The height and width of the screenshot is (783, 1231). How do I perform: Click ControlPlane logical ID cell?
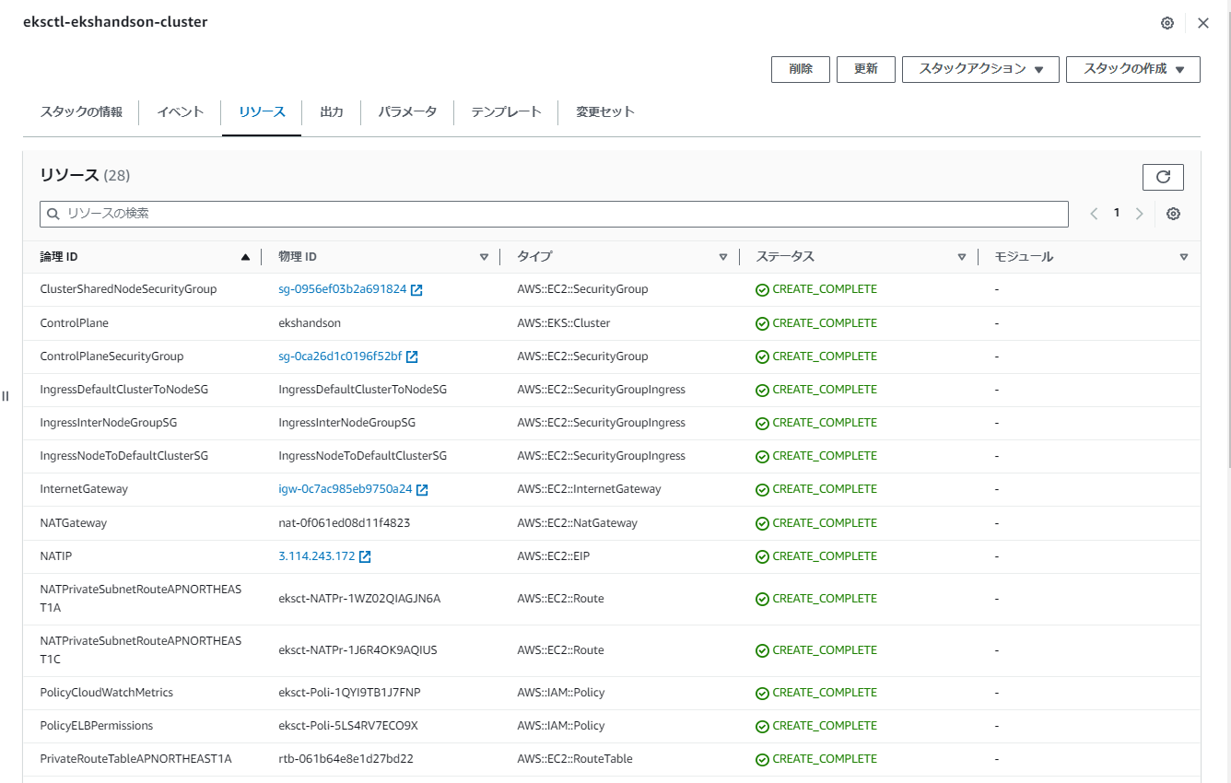coord(74,323)
